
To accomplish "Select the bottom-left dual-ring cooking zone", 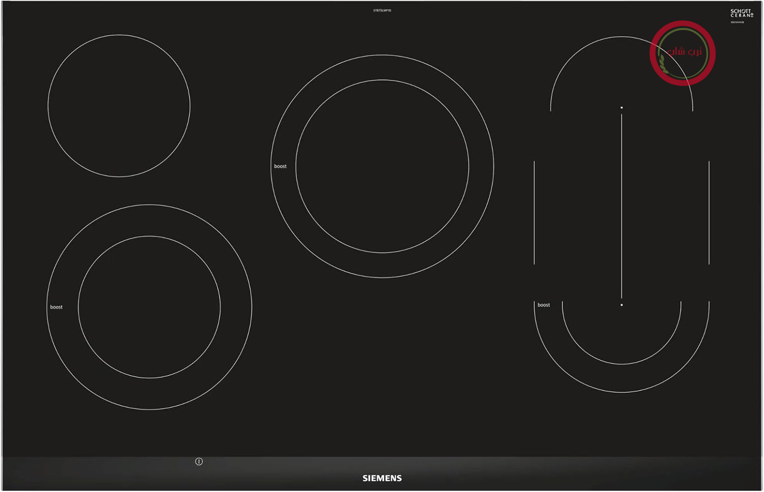I will (x=149, y=307).
